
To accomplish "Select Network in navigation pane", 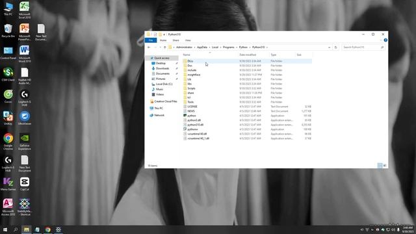I will [x=159, y=115].
